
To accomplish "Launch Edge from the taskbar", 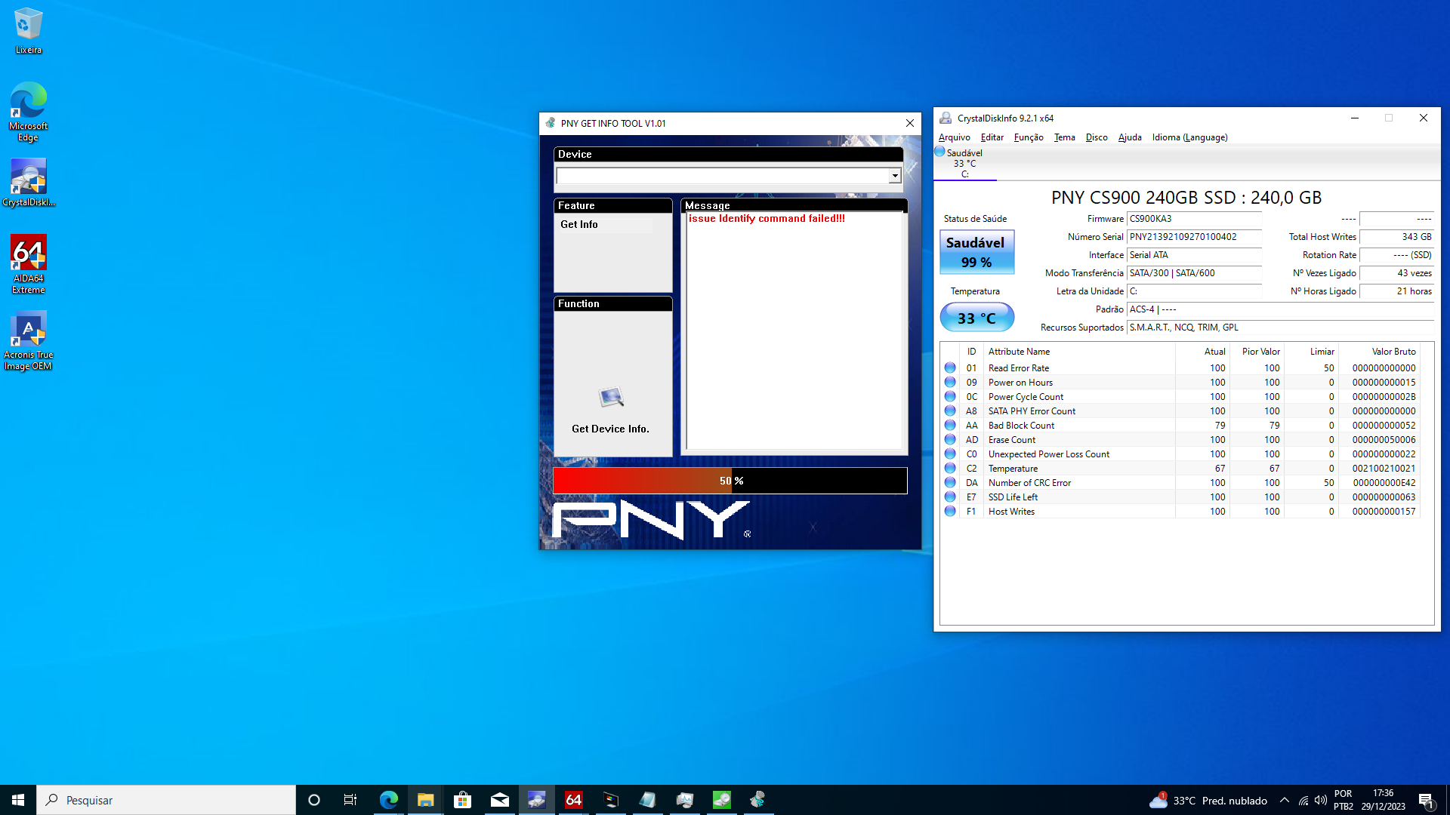I will pyautogui.click(x=388, y=800).
